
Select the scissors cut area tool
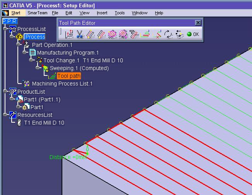click(80, 34)
